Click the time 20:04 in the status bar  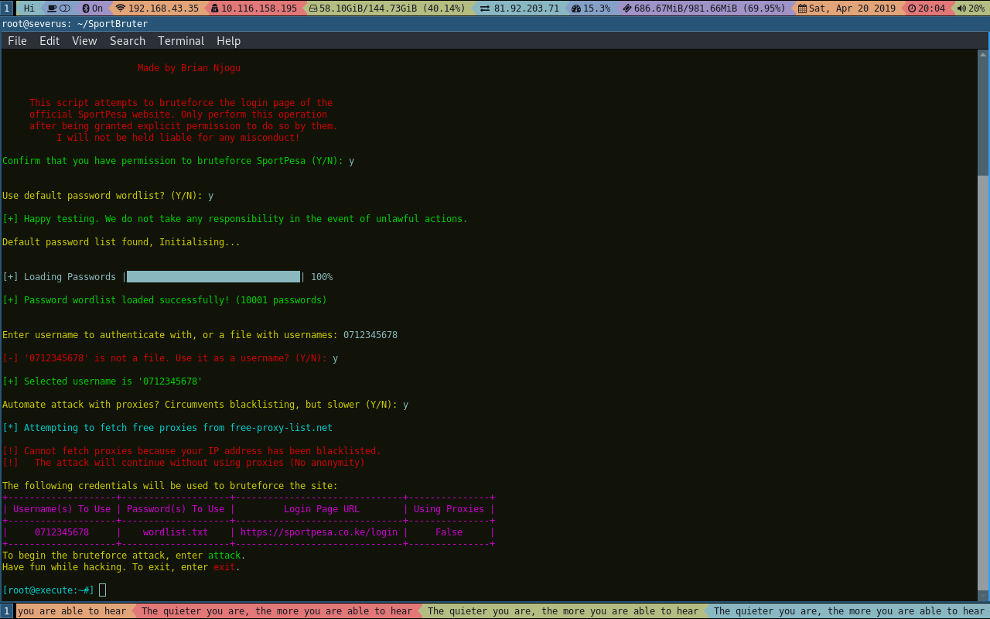coord(932,8)
